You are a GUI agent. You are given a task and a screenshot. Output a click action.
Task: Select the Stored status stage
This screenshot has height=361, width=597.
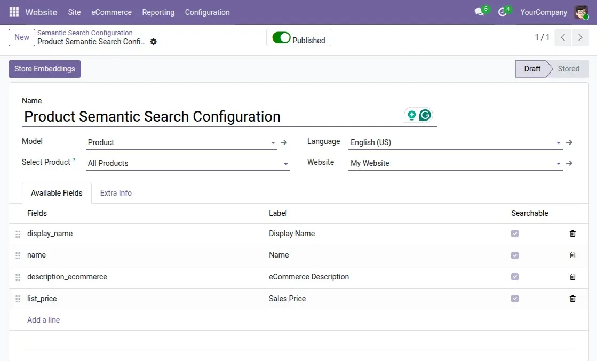(568, 69)
